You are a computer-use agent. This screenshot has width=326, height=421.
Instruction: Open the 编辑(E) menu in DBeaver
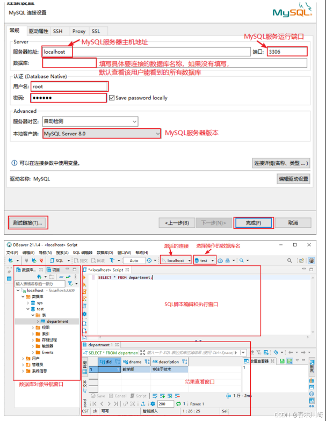tap(28, 252)
